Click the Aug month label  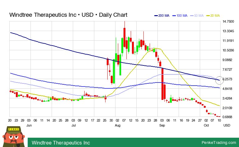(118, 125)
